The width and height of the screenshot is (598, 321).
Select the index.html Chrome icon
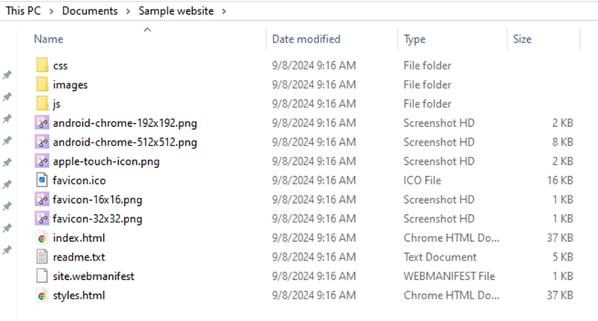tap(42, 237)
